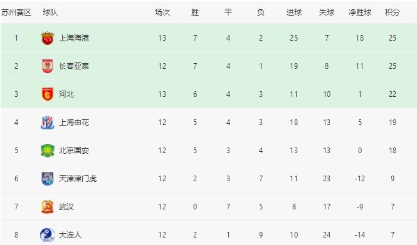Viewport: 417px width, 245px height.
Task: Open the 上海海港 team name link
Action: coord(73,38)
